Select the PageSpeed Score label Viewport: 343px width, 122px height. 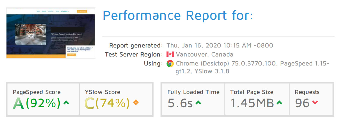[37, 92]
